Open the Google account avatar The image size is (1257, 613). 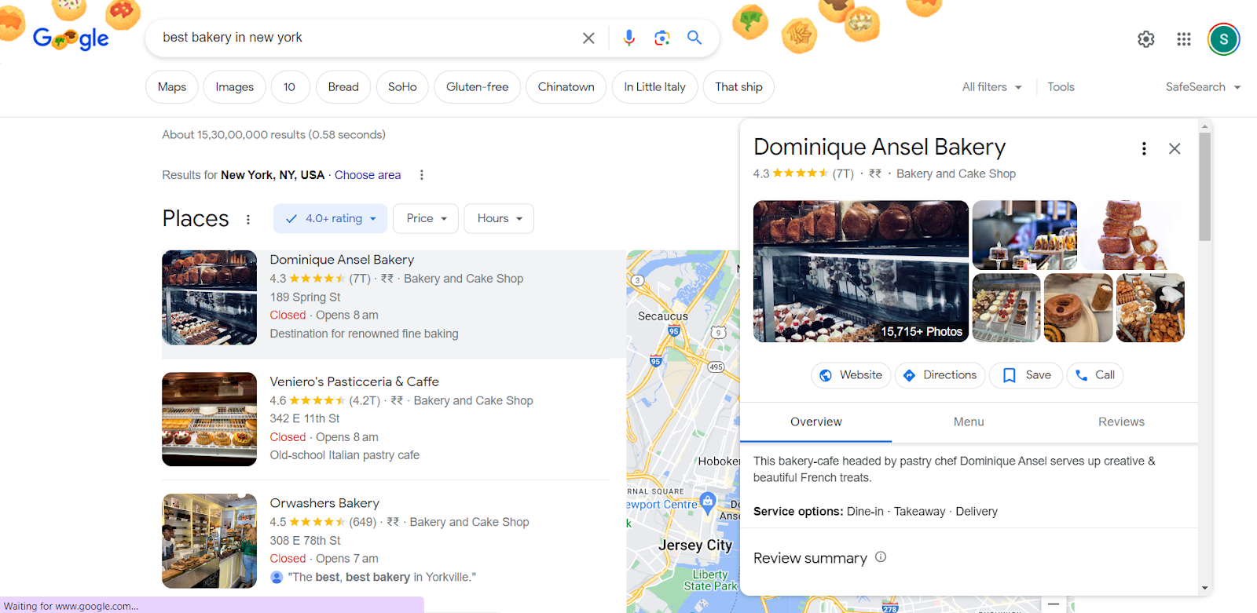pos(1223,39)
